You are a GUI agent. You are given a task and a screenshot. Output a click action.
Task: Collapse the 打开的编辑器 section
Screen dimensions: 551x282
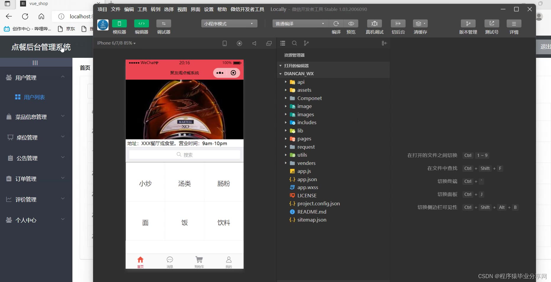(333, 66)
